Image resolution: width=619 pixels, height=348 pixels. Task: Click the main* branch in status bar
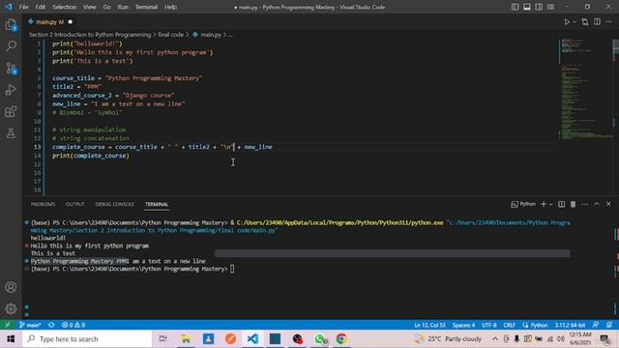30,325
